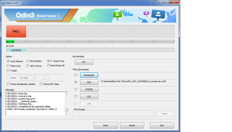This screenshot has width=232, height=132.
Task: Uncheck the PDA file checkbox
Action: click(x=76, y=82)
